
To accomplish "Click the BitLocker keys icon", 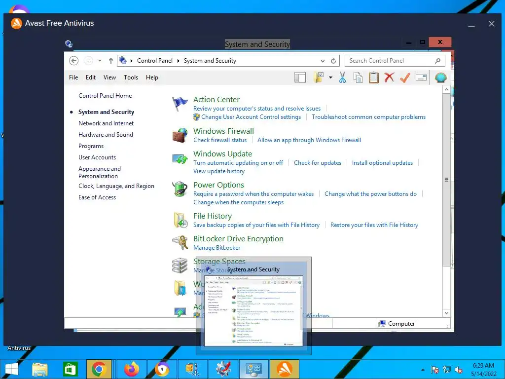I will click(x=180, y=243).
